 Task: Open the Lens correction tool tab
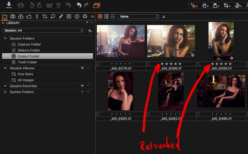pyautogui.click(x=37, y=16)
